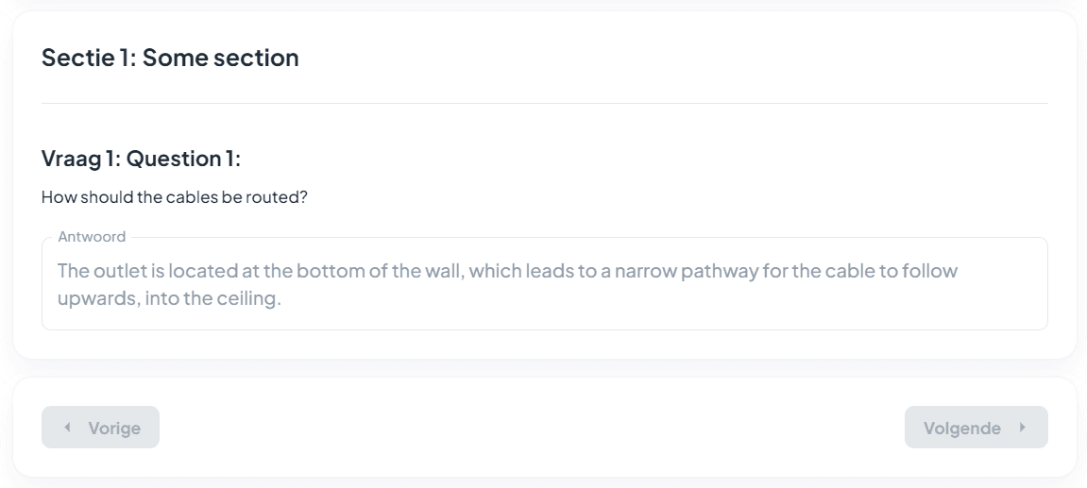Click the word 'outlet' in the answer placeholder
This screenshot has height=488, width=1087.
tap(114, 272)
